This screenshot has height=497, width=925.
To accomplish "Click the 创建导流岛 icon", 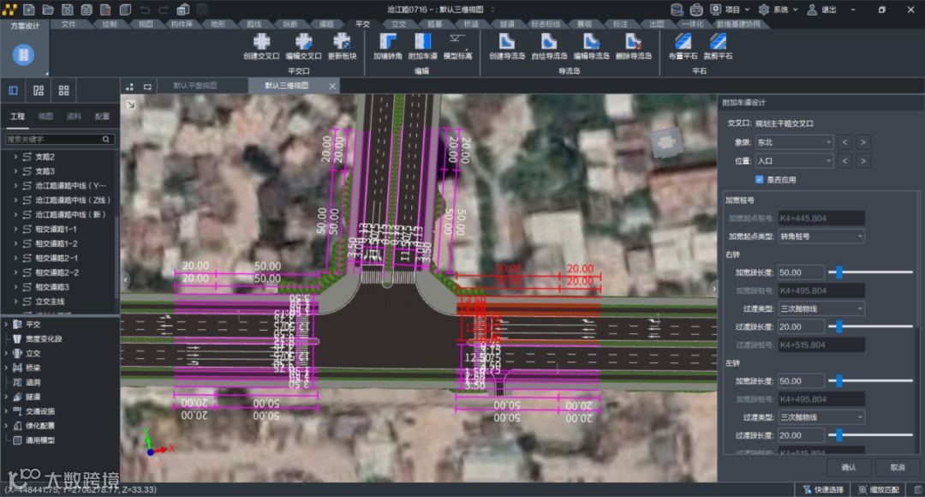I will click(x=506, y=42).
